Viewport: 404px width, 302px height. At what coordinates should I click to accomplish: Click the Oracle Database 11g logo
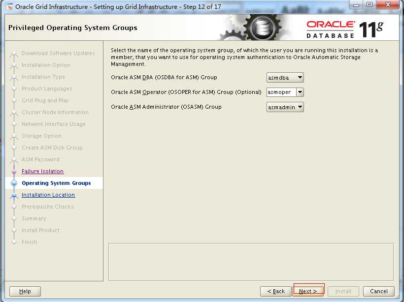[x=345, y=30]
